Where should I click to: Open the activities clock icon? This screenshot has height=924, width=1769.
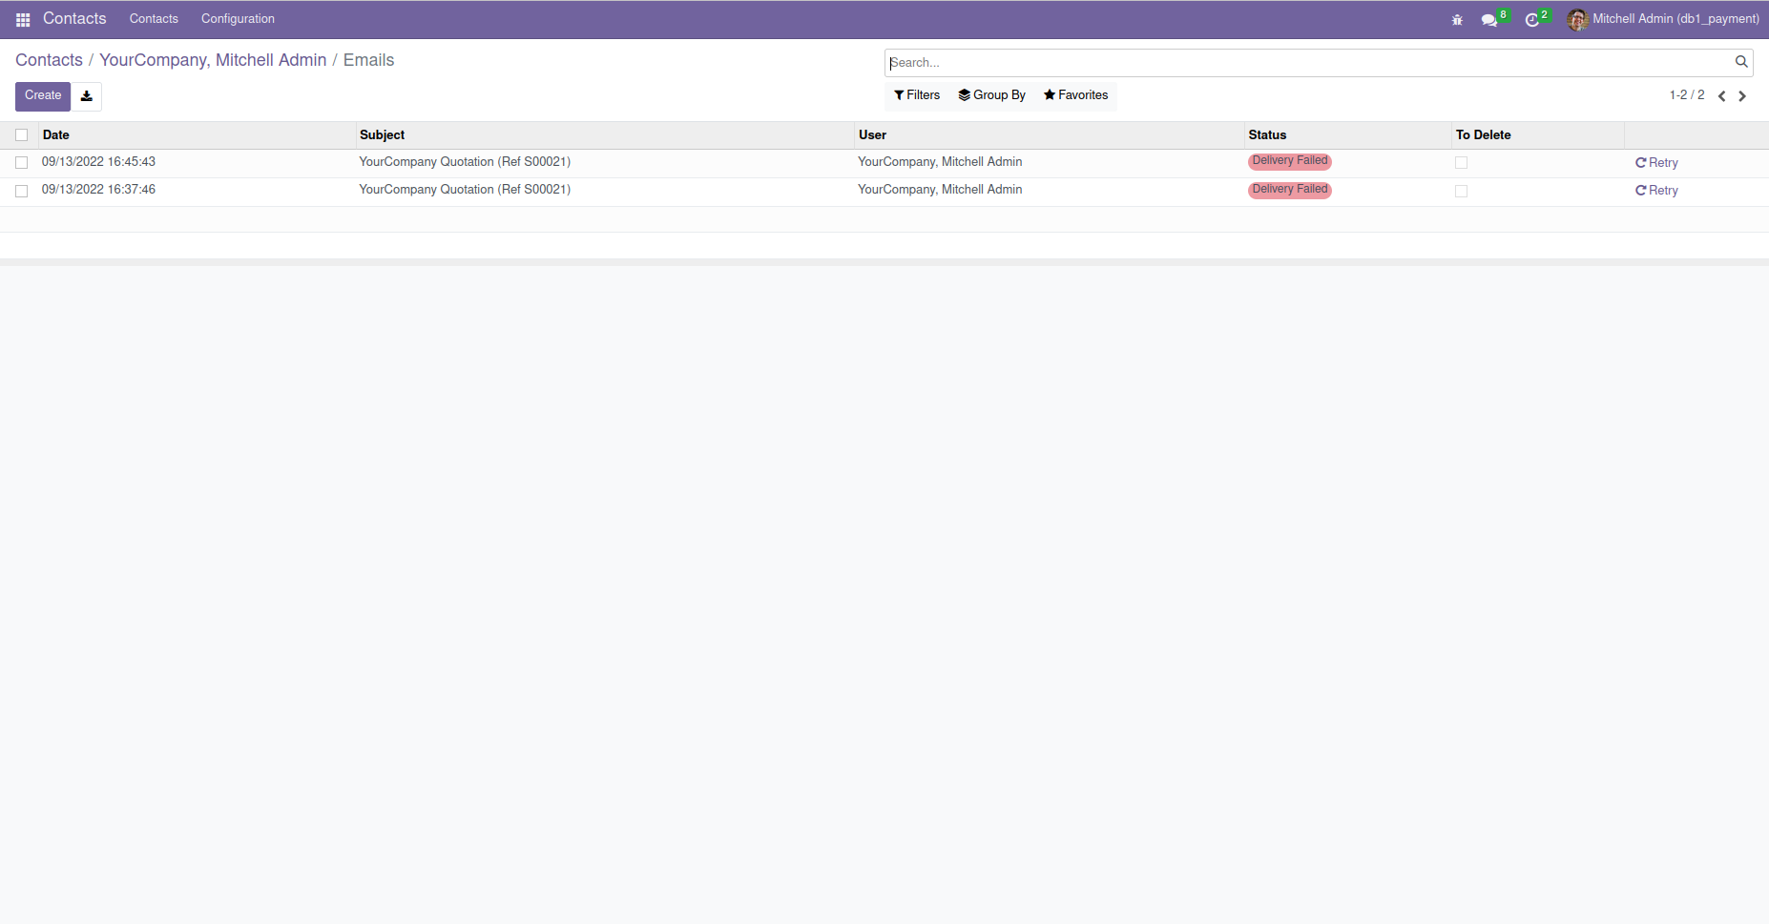click(x=1532, y=20)
